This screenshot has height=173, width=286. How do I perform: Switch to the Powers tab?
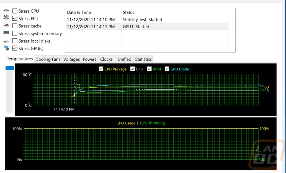90,59
